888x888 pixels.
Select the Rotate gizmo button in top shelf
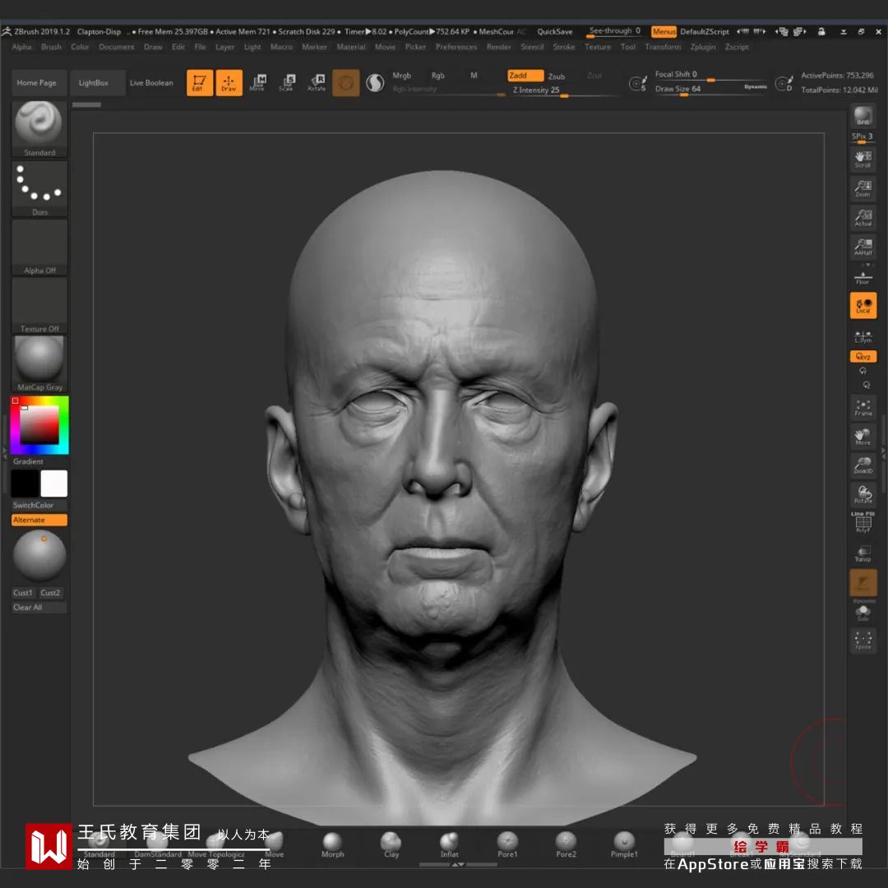tap(317, 83)
